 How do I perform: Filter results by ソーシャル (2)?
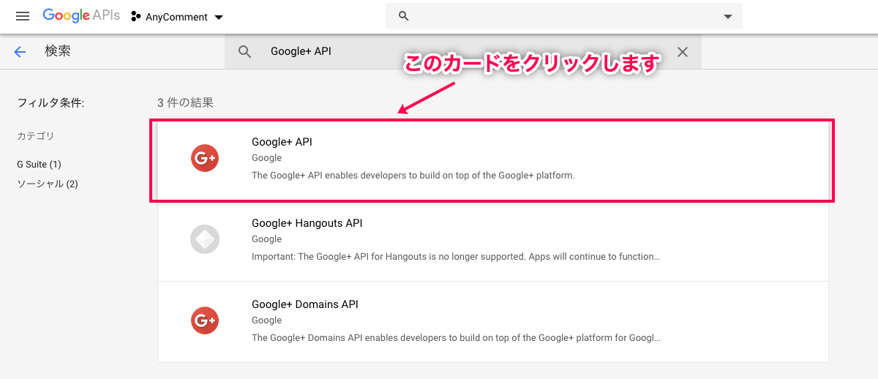[48, 184]
